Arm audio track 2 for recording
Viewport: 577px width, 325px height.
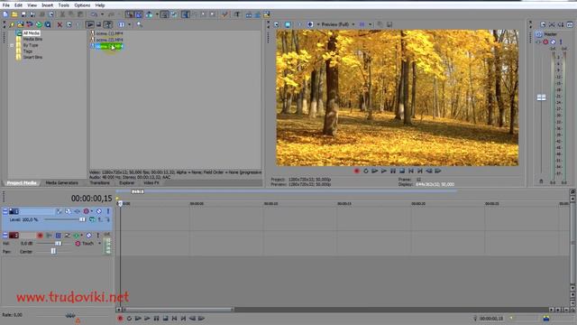(40, 235)
